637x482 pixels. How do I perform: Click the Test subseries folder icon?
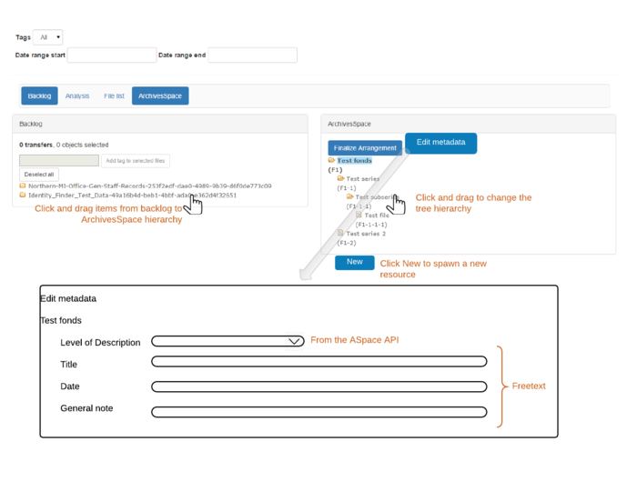350,197
